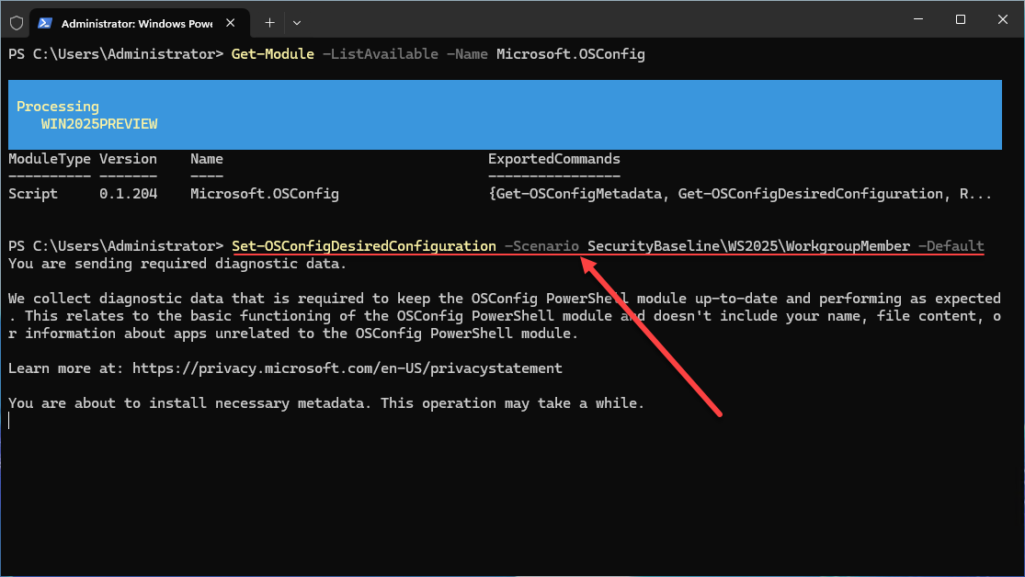
Task: Open the privacy.microsoft.com privacy statement link
Action: (347, 368)
